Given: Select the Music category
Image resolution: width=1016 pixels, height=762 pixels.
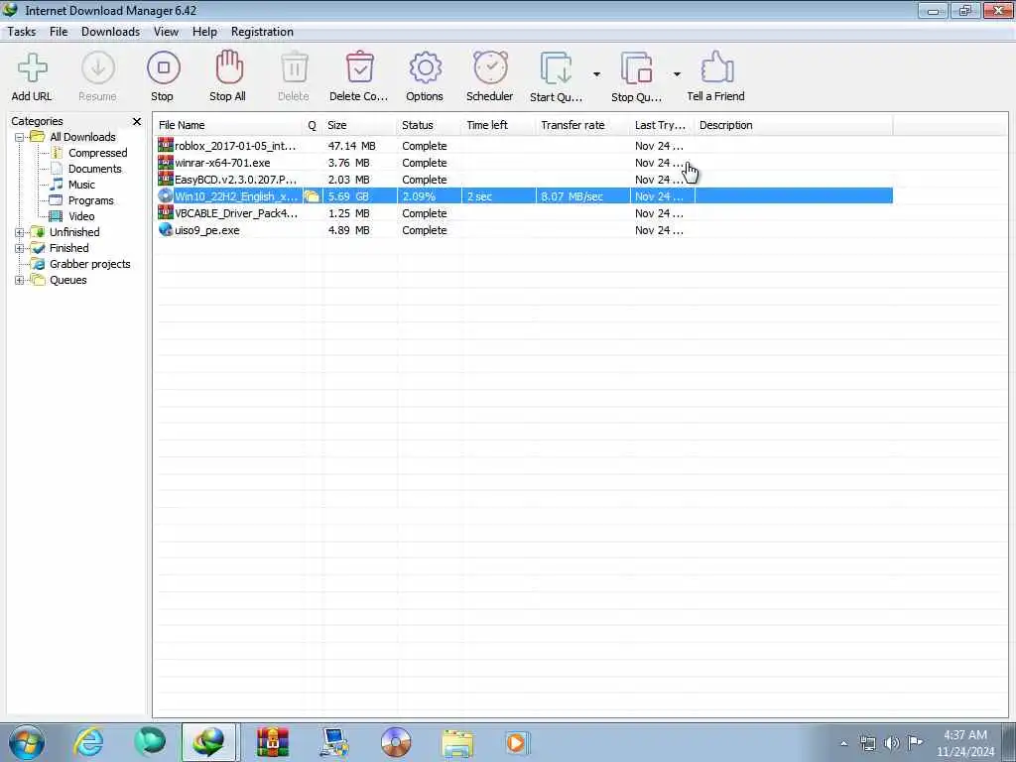Looking at the screenshot, I should point(81,185).
